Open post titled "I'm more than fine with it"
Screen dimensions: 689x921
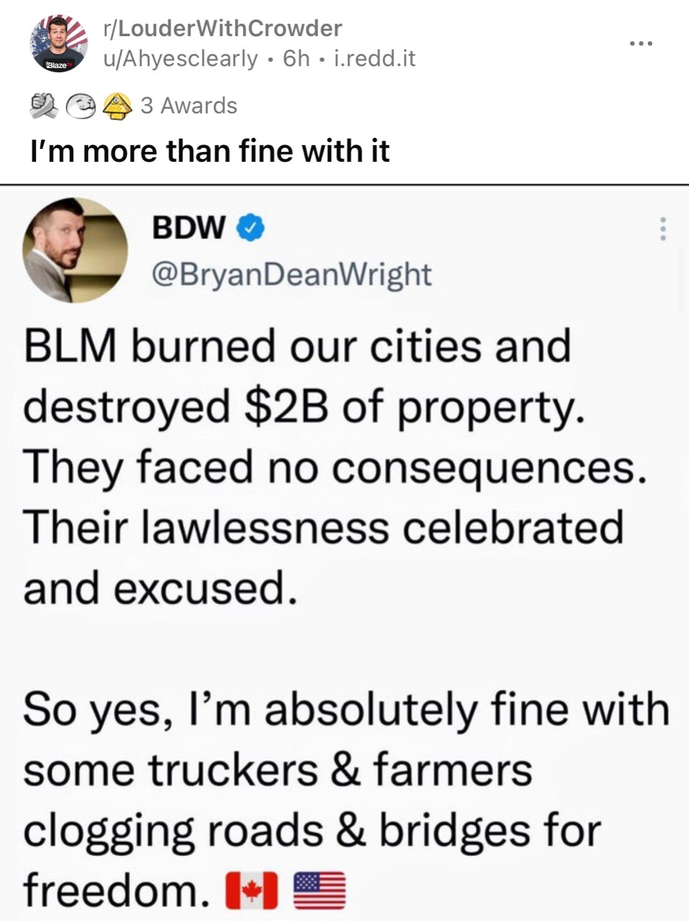[210, 151]
